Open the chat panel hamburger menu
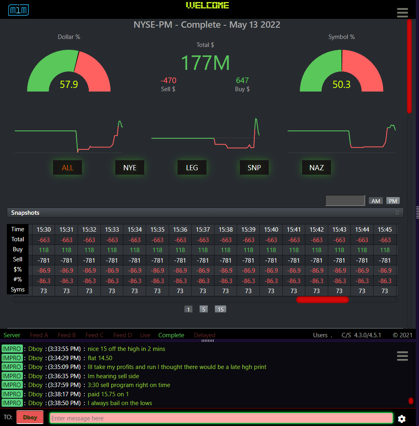 pyautogui.click(x=402, y=356)
